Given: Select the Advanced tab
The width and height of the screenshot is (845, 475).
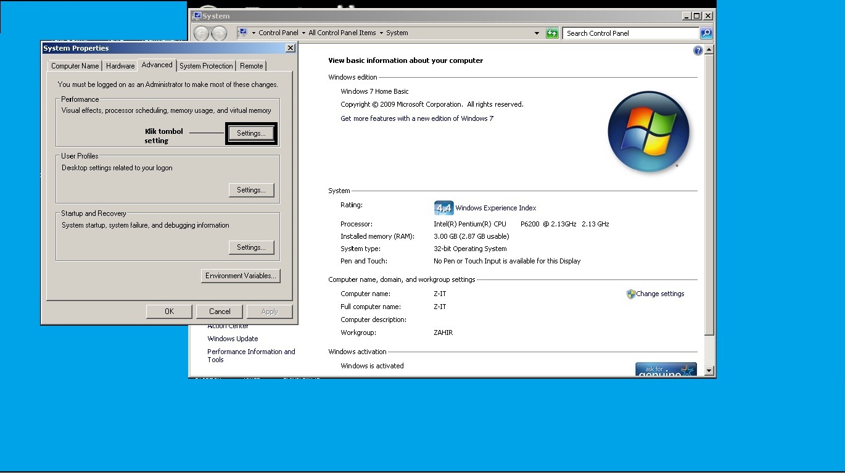Looking at the screenshot, I should [157, 65].
